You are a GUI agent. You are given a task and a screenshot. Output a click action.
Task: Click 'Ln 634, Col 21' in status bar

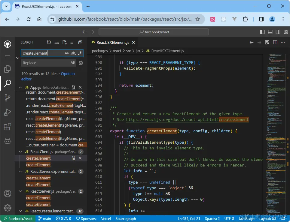click(x=189, y=219)
